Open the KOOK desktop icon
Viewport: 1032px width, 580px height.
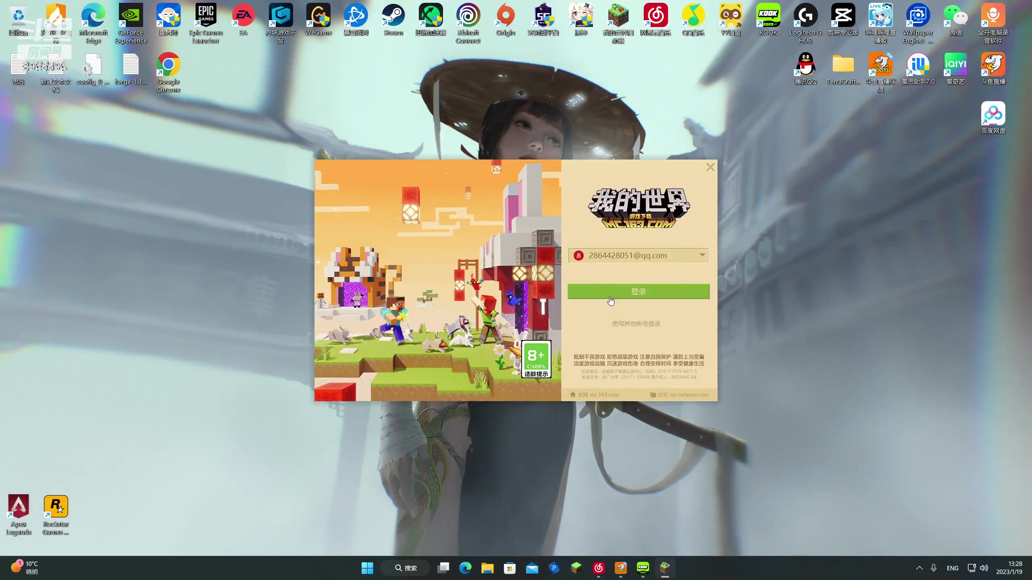click(768, 20)
